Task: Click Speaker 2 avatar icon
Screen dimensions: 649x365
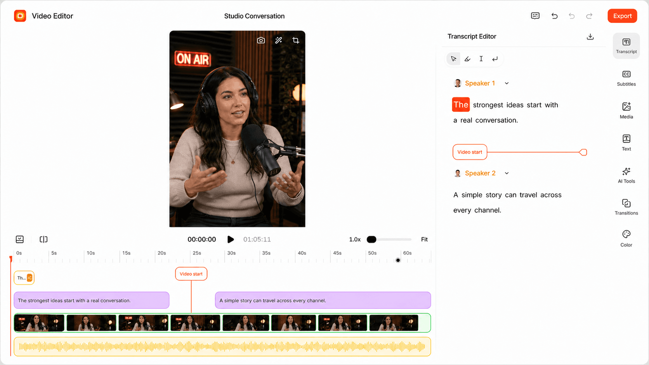Action: point(458,173)
